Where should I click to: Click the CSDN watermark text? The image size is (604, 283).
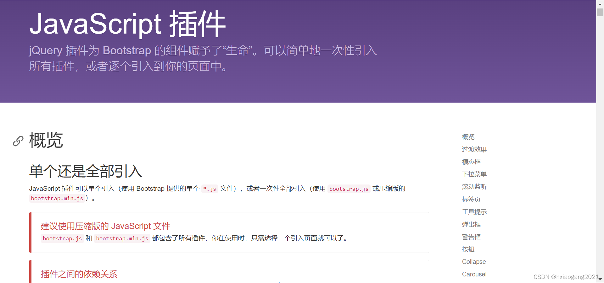tap(564, 276)
